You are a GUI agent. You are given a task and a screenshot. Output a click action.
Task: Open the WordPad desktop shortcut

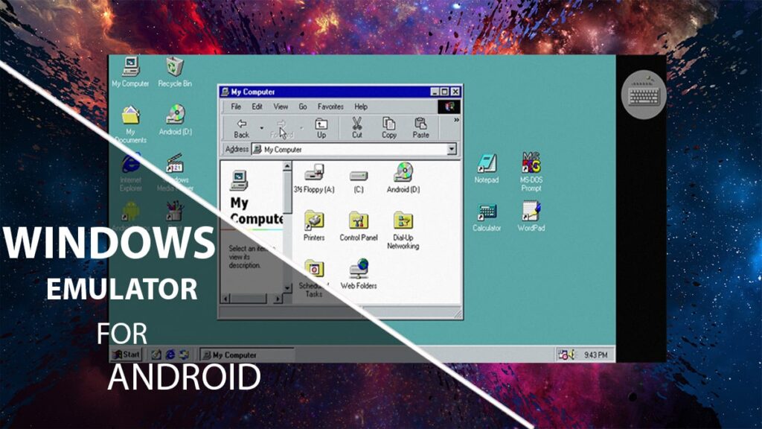[531, 214]
